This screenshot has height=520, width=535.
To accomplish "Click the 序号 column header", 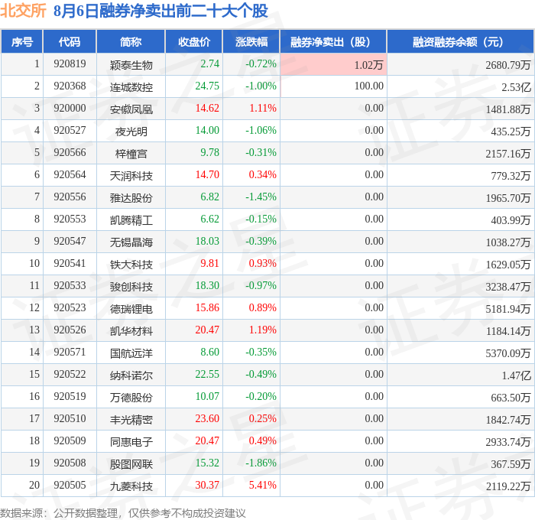I will 22,41.
